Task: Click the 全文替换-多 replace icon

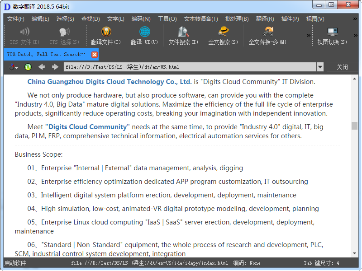Action: point(267,32)
